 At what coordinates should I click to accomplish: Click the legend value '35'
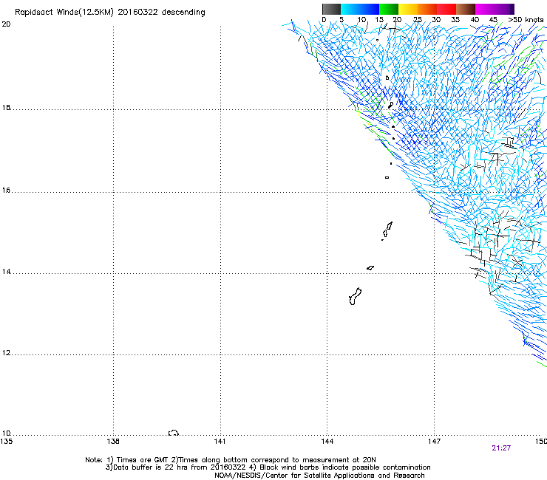(x=455, y=20)
